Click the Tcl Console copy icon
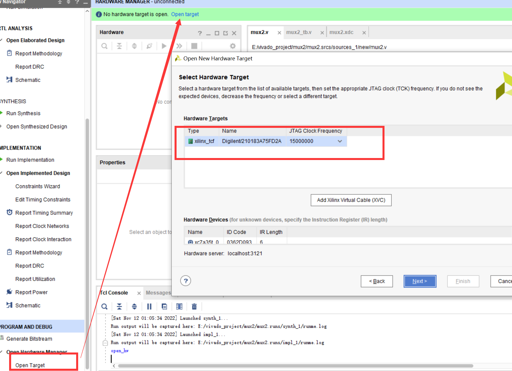512x371 pixels. click(x=164, y=306)
